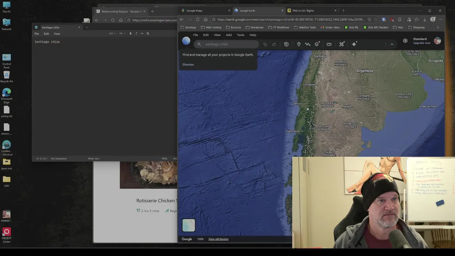Show more bookmarks with the right chevron
This screenshot has height=256, width=455.
tap(438, 27)
